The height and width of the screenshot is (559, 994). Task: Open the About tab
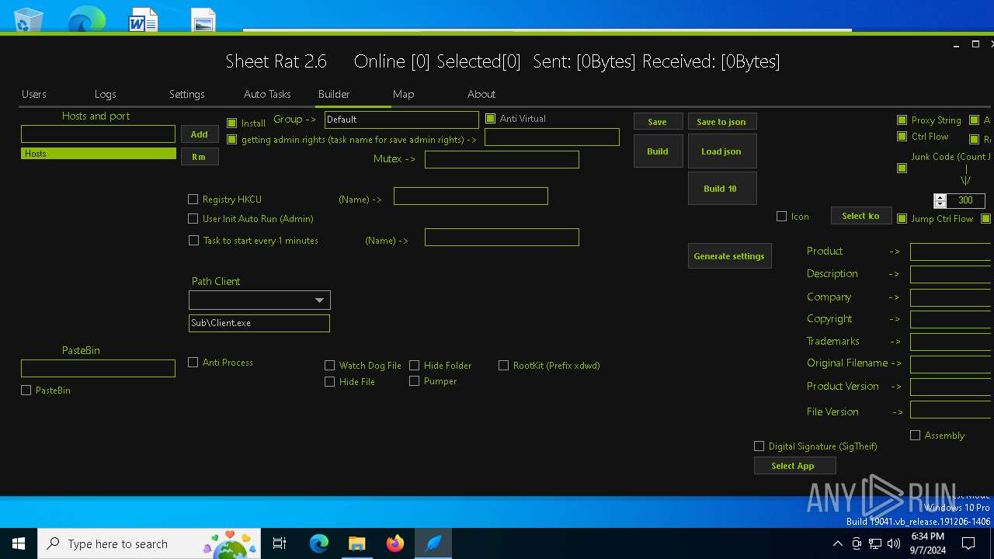pos(481,94)
